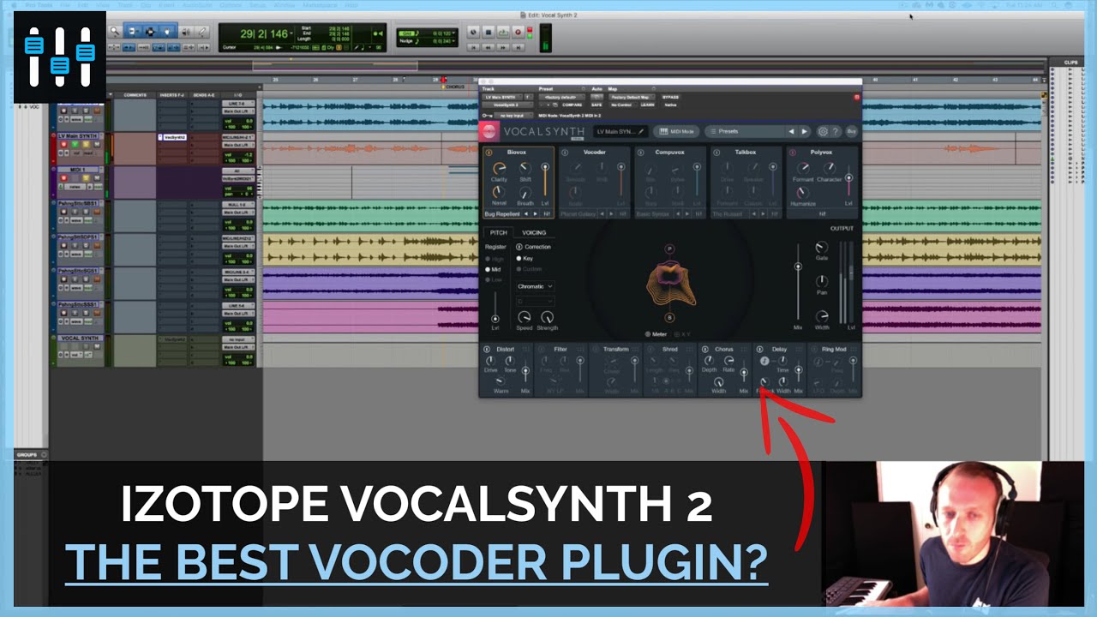The width and height of the screenshot is (1097, 617).
Task: Open Vocoder advanced panel icon
Action: coord(622,214)
